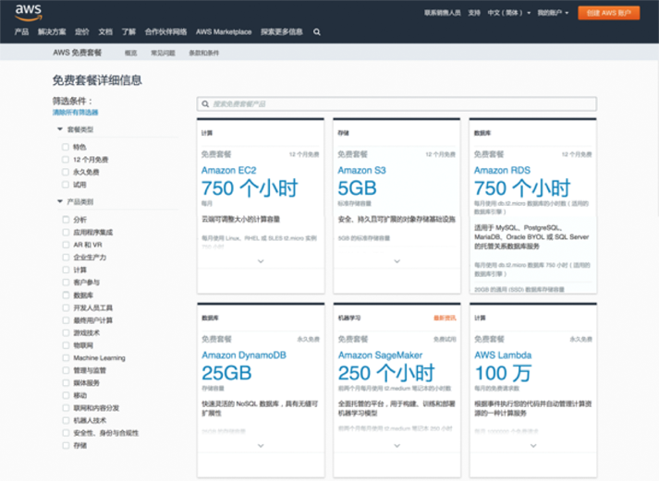This screenshot has width=659, height=481.
Task: Click the 免费套餐详细信息 heading
Action: click(x=97, y=80)
